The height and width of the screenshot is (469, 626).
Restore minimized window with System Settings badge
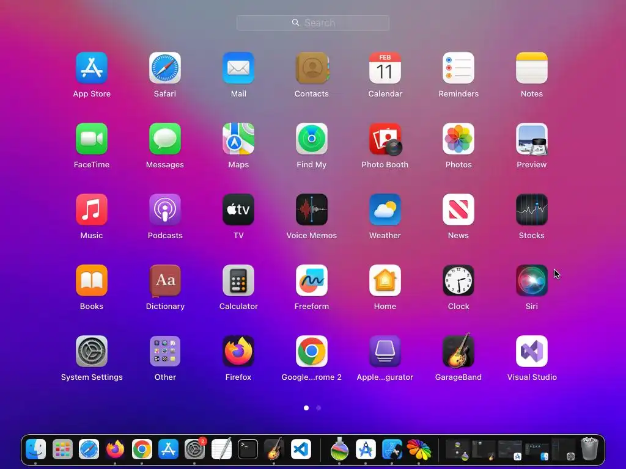[x=564, y=449]
